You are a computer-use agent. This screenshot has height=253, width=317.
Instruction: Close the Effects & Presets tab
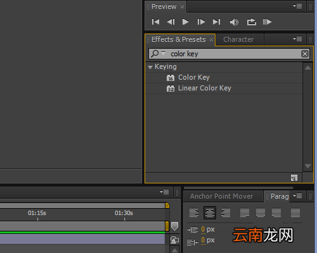pos(211,40)
